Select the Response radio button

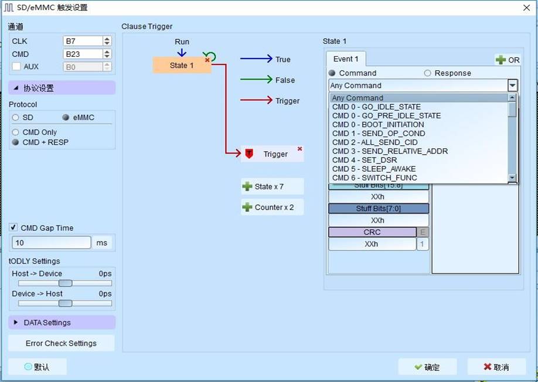427,73
